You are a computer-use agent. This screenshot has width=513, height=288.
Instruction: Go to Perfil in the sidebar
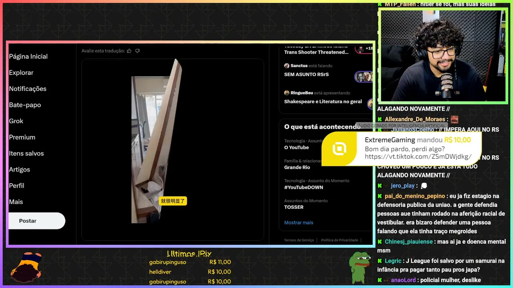tap(16, 186)
